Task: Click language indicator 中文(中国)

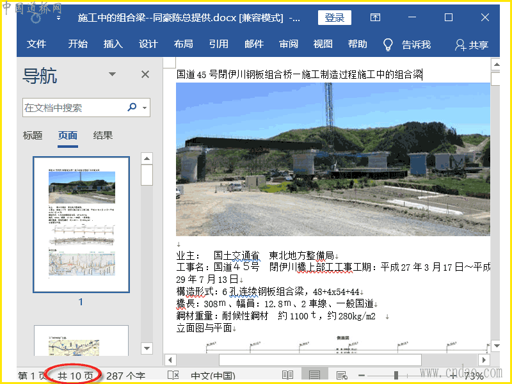Action: coord(213,376)
